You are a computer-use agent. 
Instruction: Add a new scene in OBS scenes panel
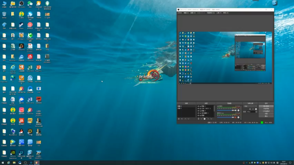tap(179, 119)
